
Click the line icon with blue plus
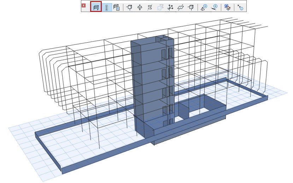pos(214,7)
